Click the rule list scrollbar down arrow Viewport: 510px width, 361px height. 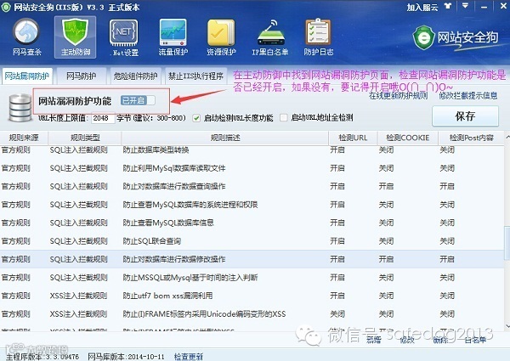pos(507,325)
